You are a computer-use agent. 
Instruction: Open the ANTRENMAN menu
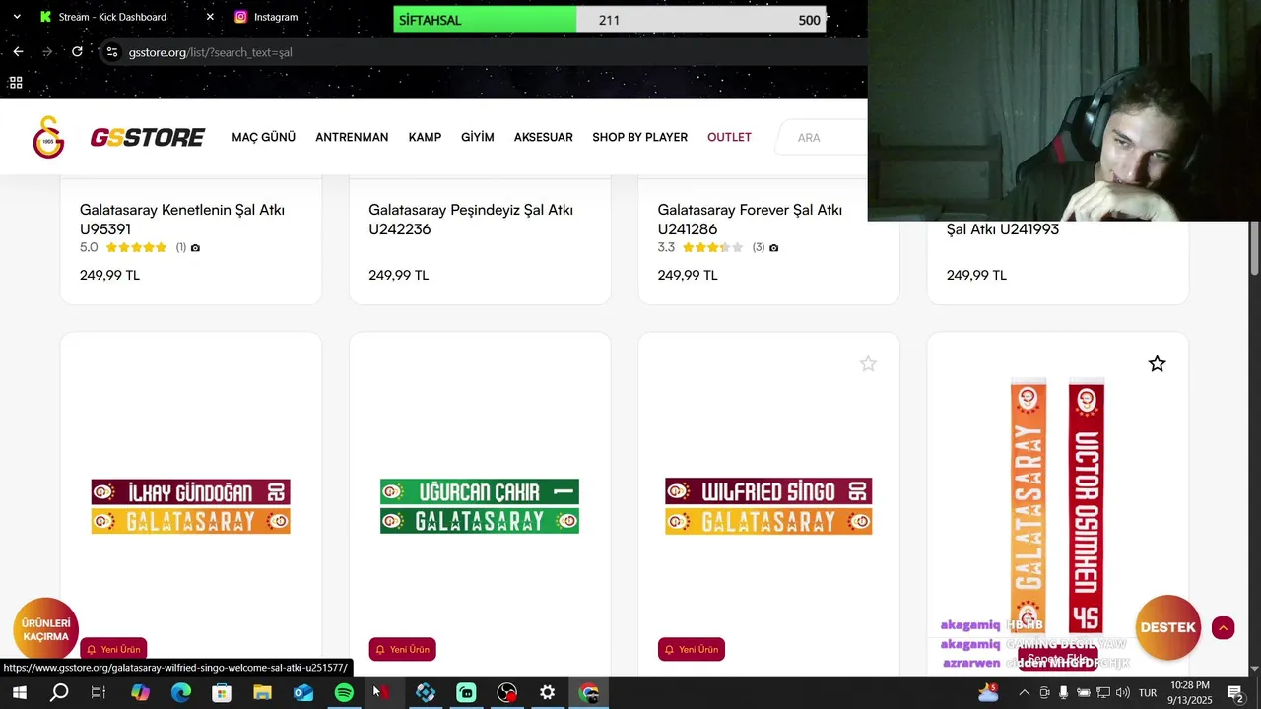click(x=352, y=137)
